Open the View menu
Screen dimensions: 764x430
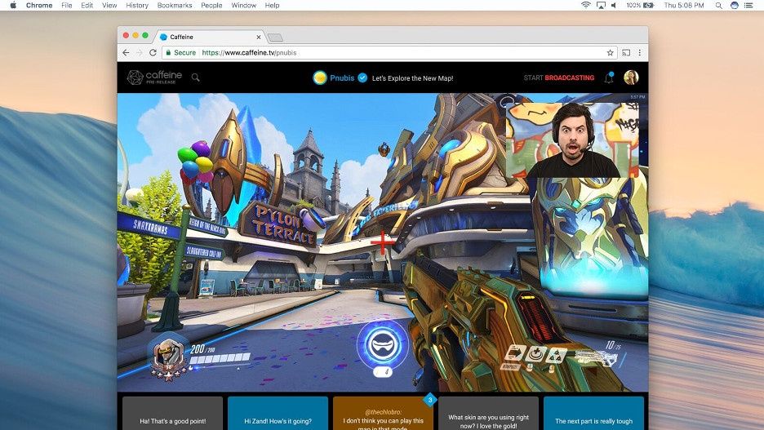109,6
